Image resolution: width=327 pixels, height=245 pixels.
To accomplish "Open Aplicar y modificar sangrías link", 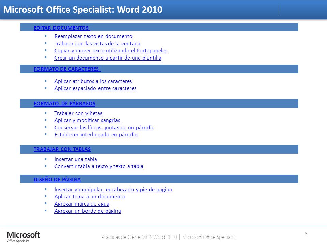I will click(x=87, y=120).
